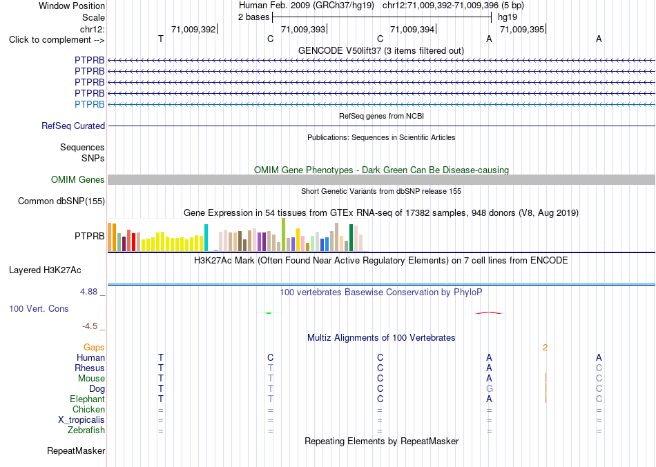Click the 'Sequences' track label
This screenshot has height=467, width=656.
(82, 147)
